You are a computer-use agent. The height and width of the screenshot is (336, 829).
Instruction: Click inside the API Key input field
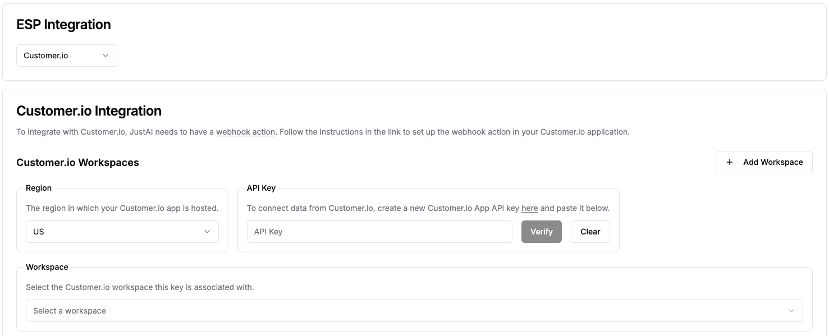click(x=379, y=231)
